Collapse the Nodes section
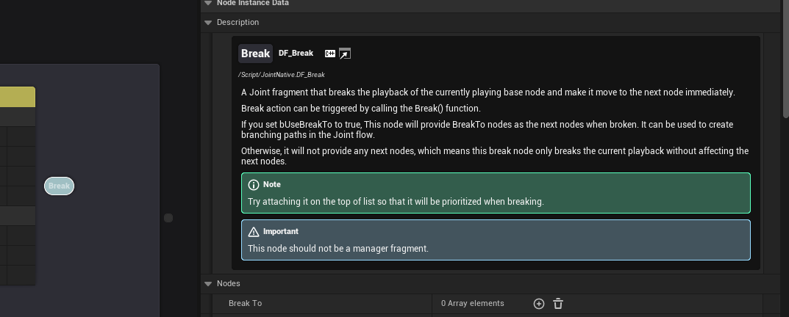Viewport: 789px width, 317px height. (208, 284)
